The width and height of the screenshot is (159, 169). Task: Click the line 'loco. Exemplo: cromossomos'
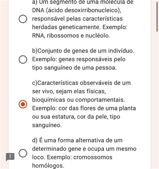(x=72, y=157)
